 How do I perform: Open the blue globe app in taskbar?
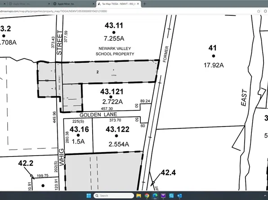click(x=171, y=196)
